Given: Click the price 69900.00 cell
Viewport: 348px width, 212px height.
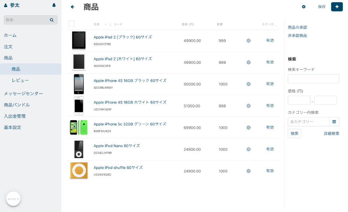Looking at the screenshot, I should (192, 128).
